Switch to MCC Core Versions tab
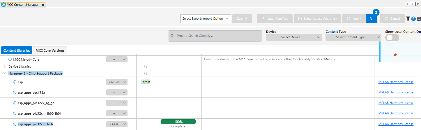 50,50
